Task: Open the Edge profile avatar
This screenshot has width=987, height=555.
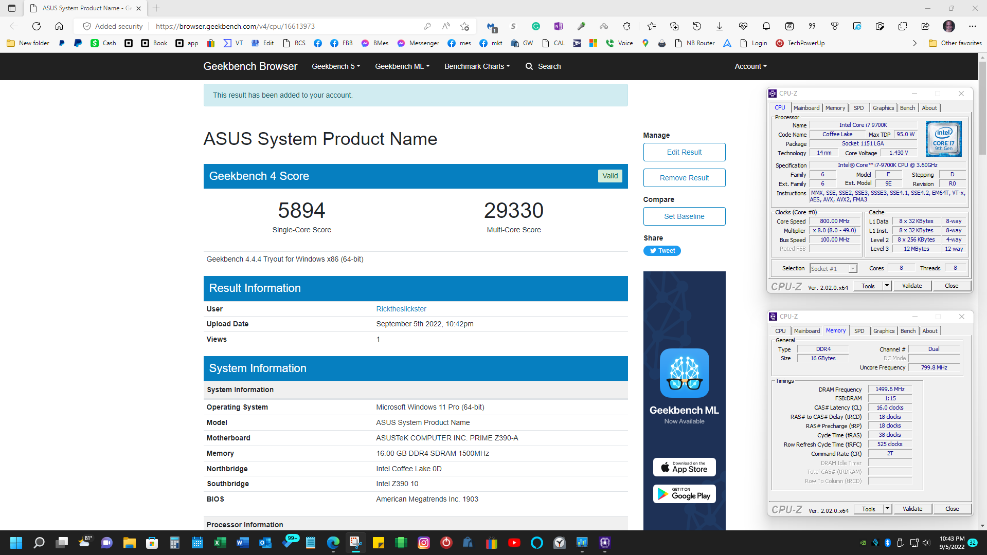Action: pyautogui.click(x=949, y=26)
